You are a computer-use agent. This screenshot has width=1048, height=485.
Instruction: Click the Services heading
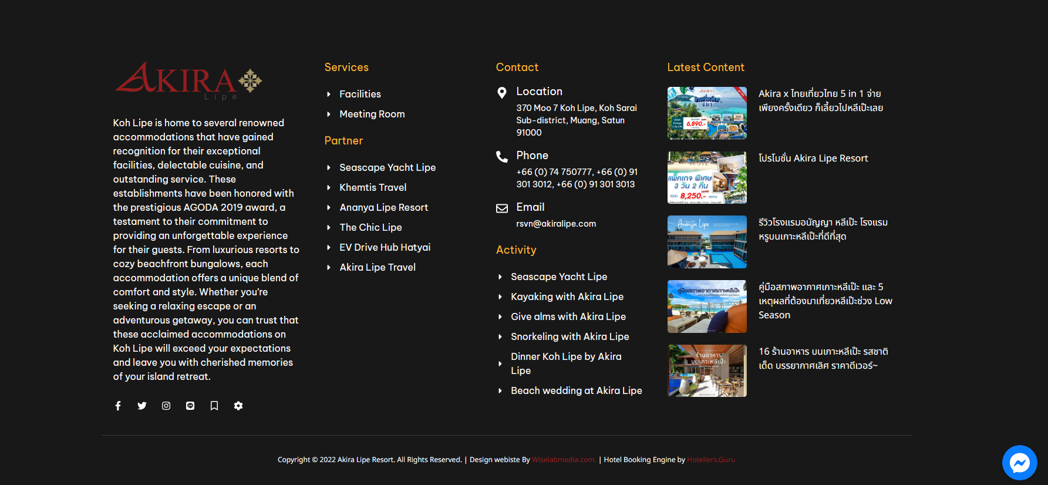[x=346, y=68]
